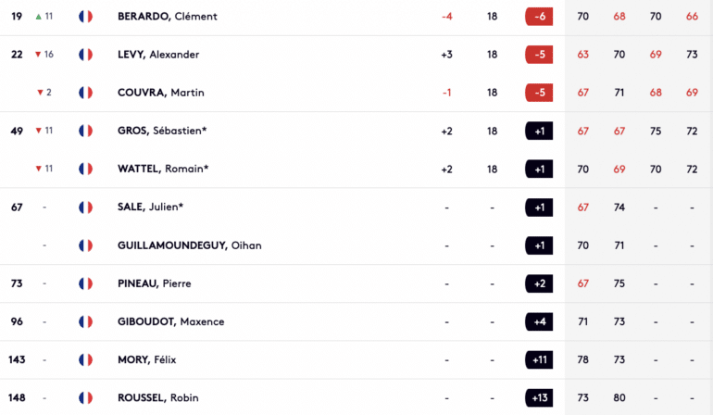
Task: Open player GROS, Sébastien profile
Action: [162, 131]
